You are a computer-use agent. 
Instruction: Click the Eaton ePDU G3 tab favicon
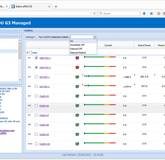(x=13, y=7)
